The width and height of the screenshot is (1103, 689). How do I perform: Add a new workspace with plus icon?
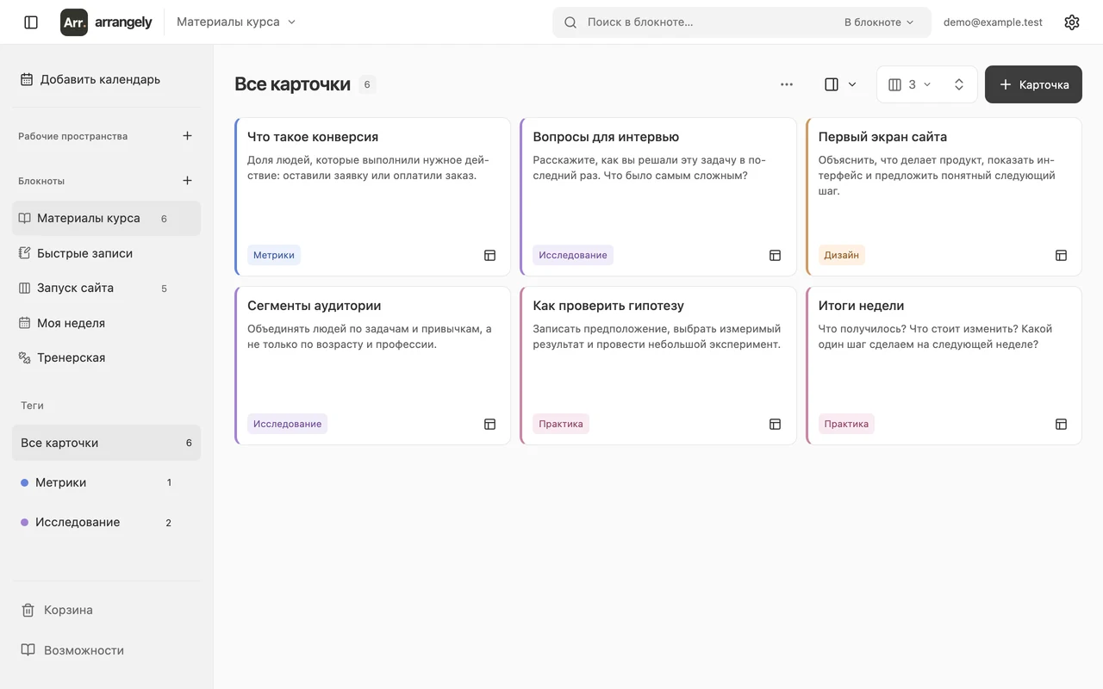pyautogui.click(x=187, y=136)
